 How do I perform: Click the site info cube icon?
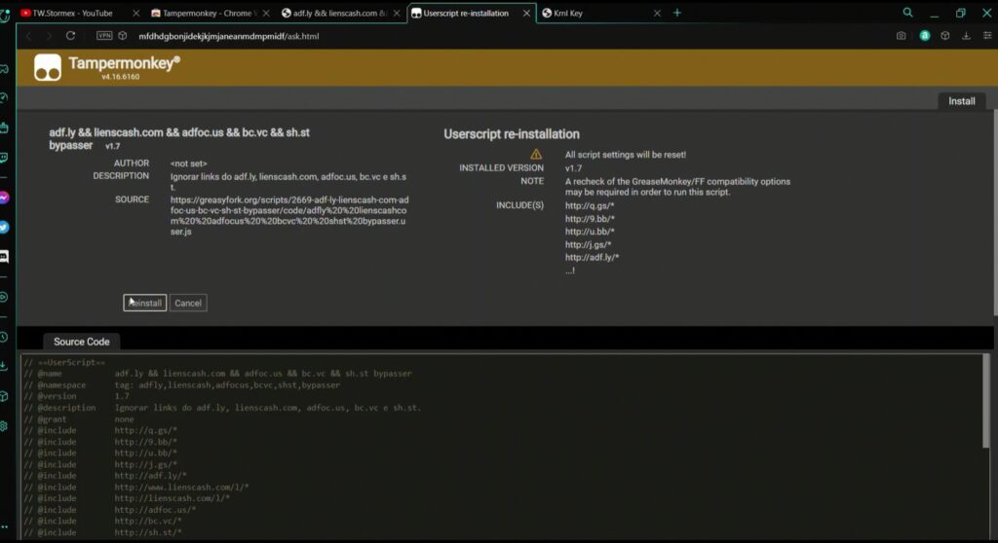pyautogui.click(x=123, y=36)
